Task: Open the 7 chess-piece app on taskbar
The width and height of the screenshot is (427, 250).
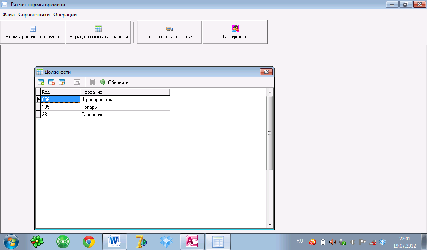Action: pos(141,242)
